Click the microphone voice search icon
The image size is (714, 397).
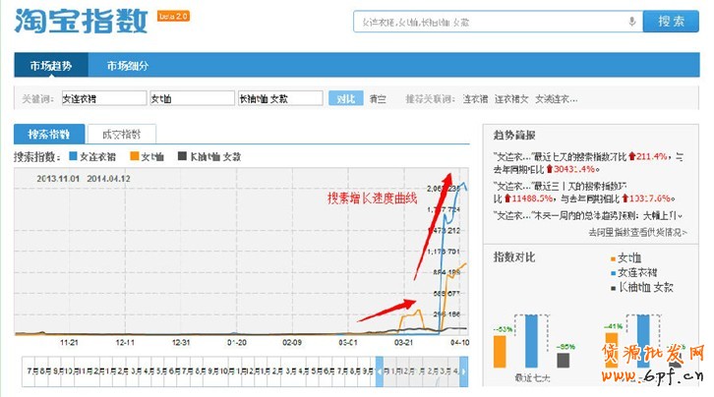(x=631, y=22)
